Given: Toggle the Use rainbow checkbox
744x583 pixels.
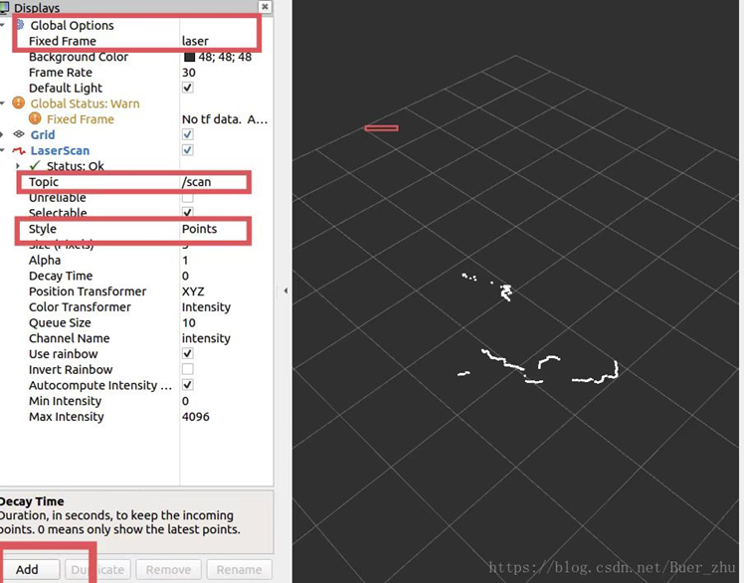Looking at the screenshot, I should point(188,353).
